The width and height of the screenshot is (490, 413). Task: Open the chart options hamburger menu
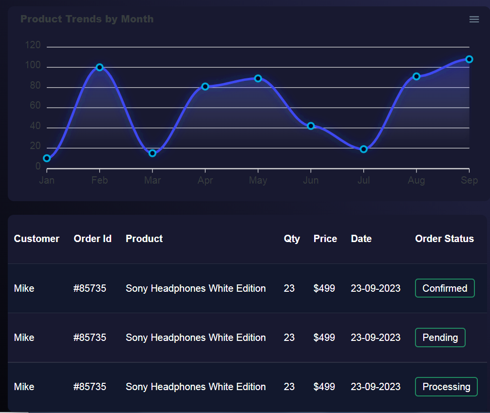(x=473, y=19)
